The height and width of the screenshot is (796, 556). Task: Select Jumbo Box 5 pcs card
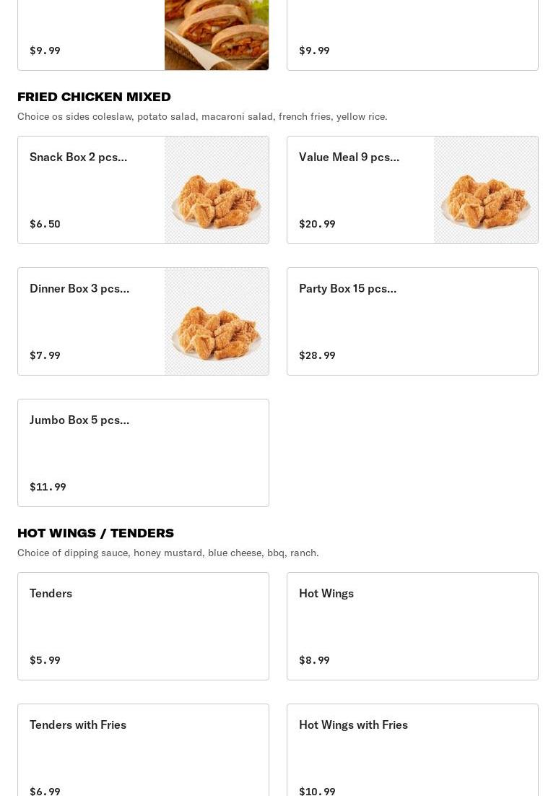[x=143, y=453]
